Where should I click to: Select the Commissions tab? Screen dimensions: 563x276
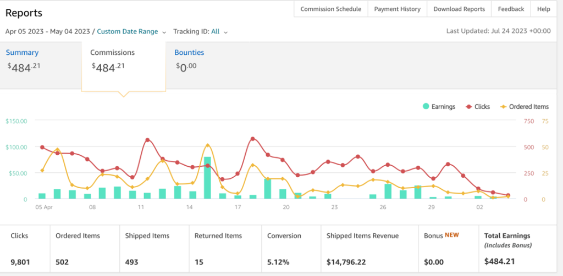pos(113,53)
